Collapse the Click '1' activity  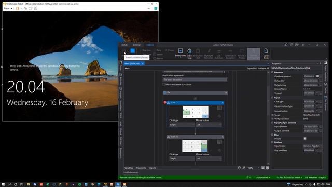[223, 103]
